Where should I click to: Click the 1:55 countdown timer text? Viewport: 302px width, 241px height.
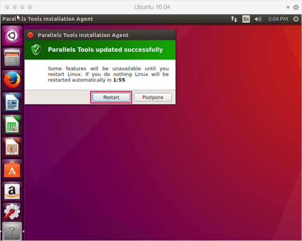[119, 80]
